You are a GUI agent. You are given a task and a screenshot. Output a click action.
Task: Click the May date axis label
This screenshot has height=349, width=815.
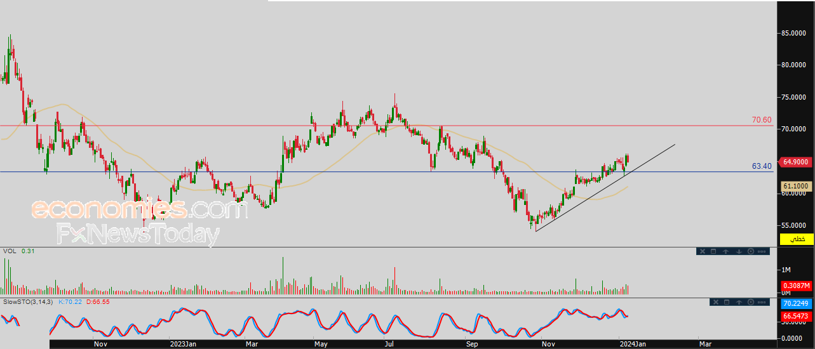(x=321, y=344)
